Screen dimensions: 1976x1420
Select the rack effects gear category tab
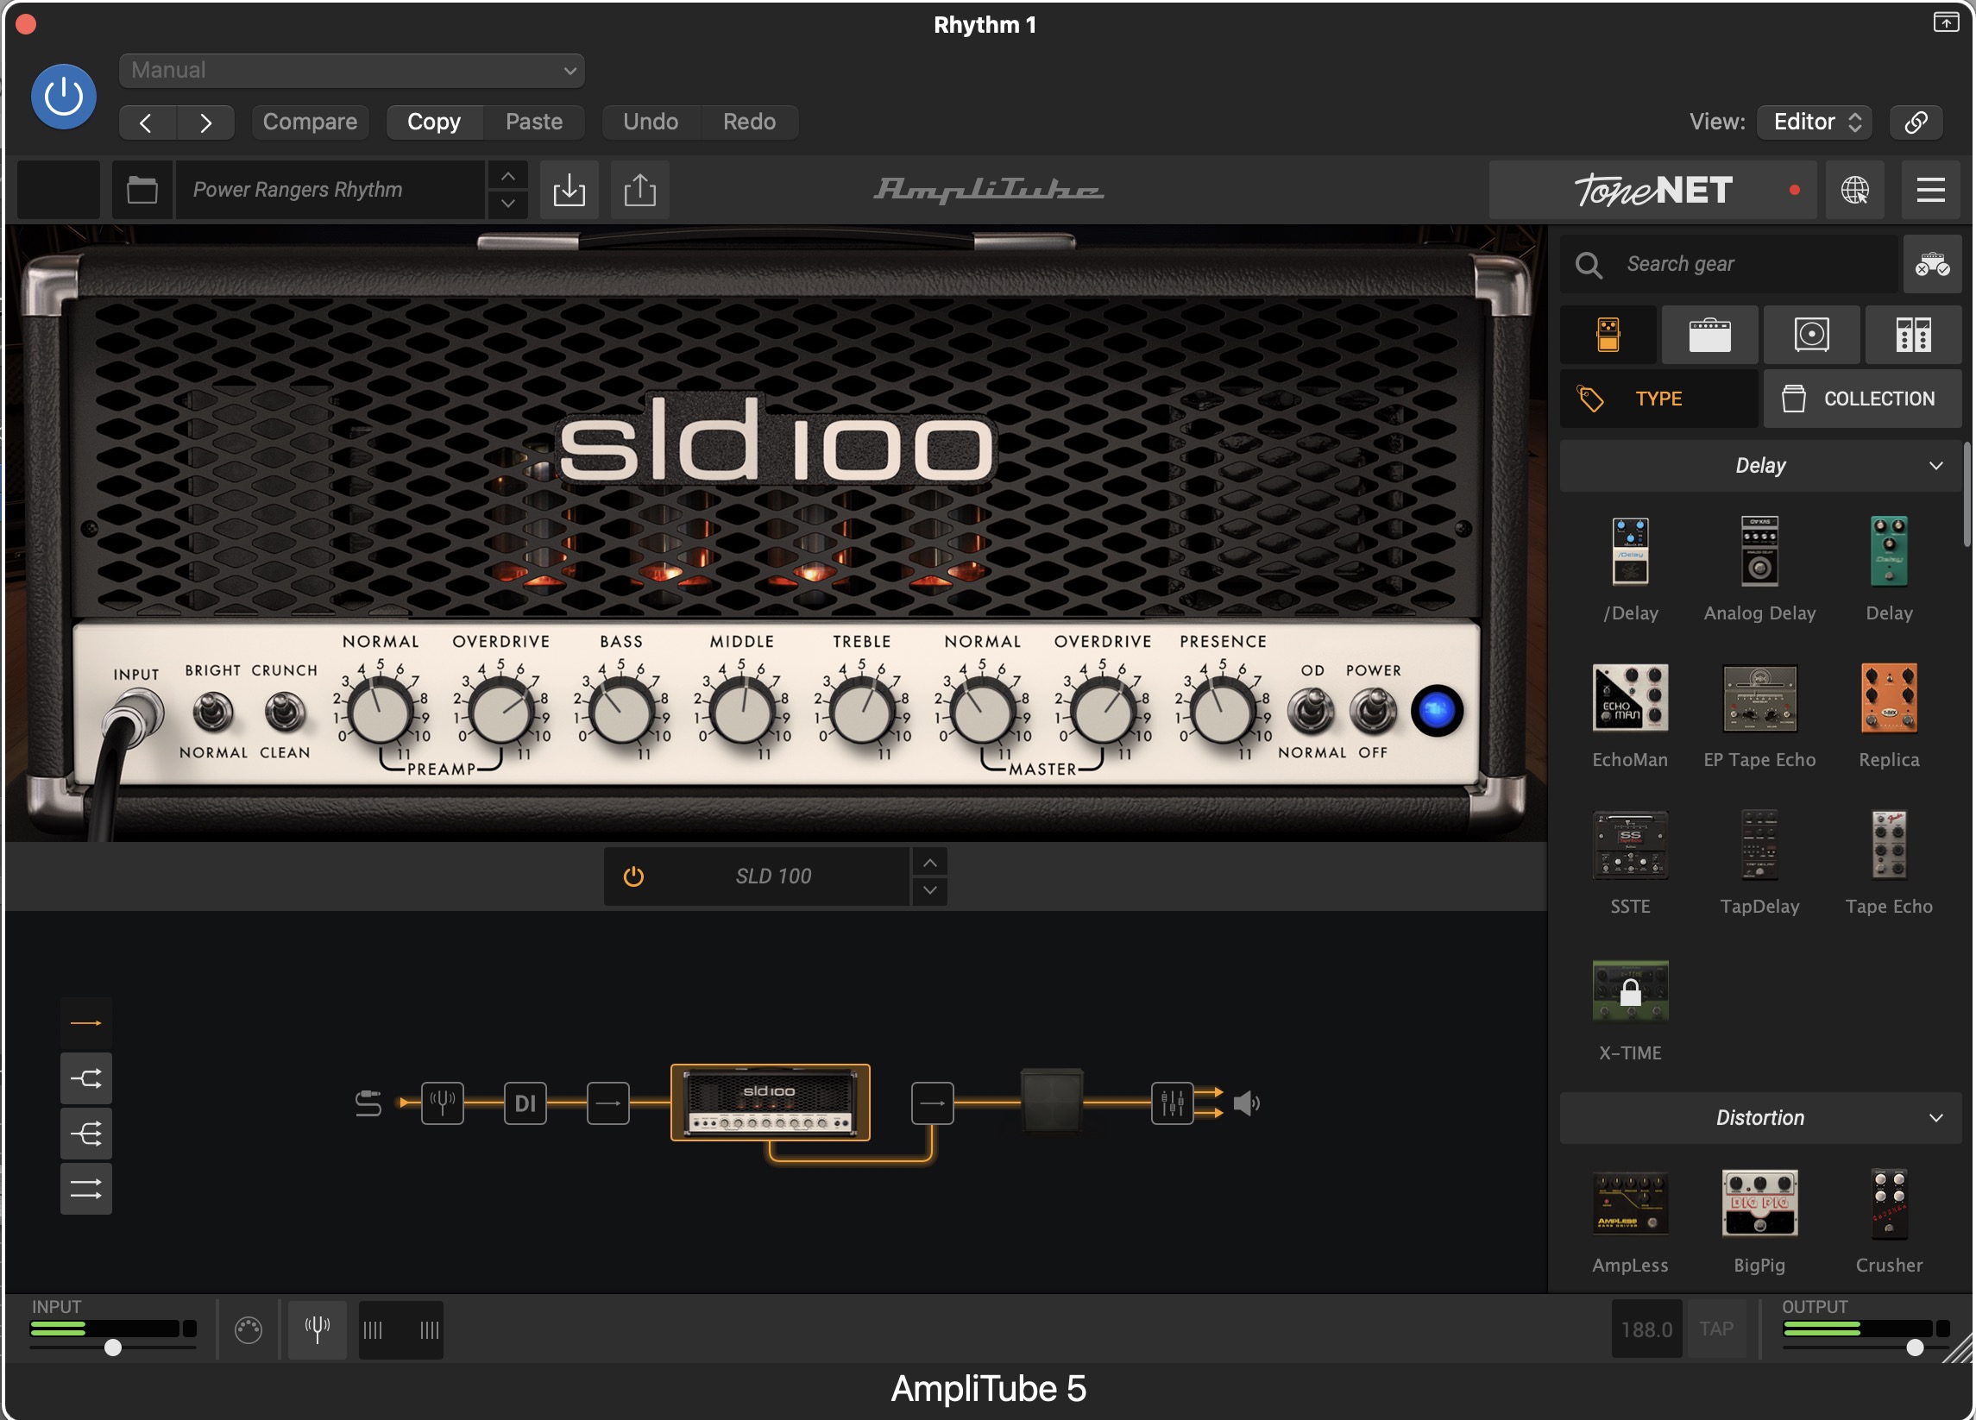[x=1913, y=335]
